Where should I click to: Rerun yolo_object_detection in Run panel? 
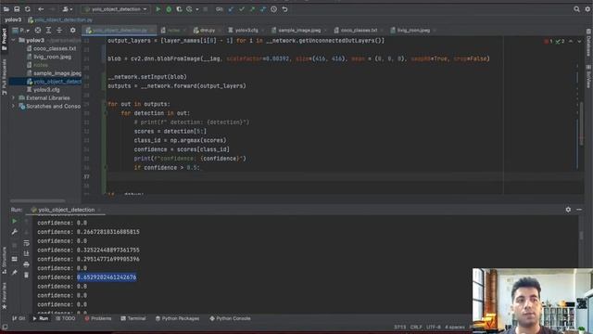[15, 221]
